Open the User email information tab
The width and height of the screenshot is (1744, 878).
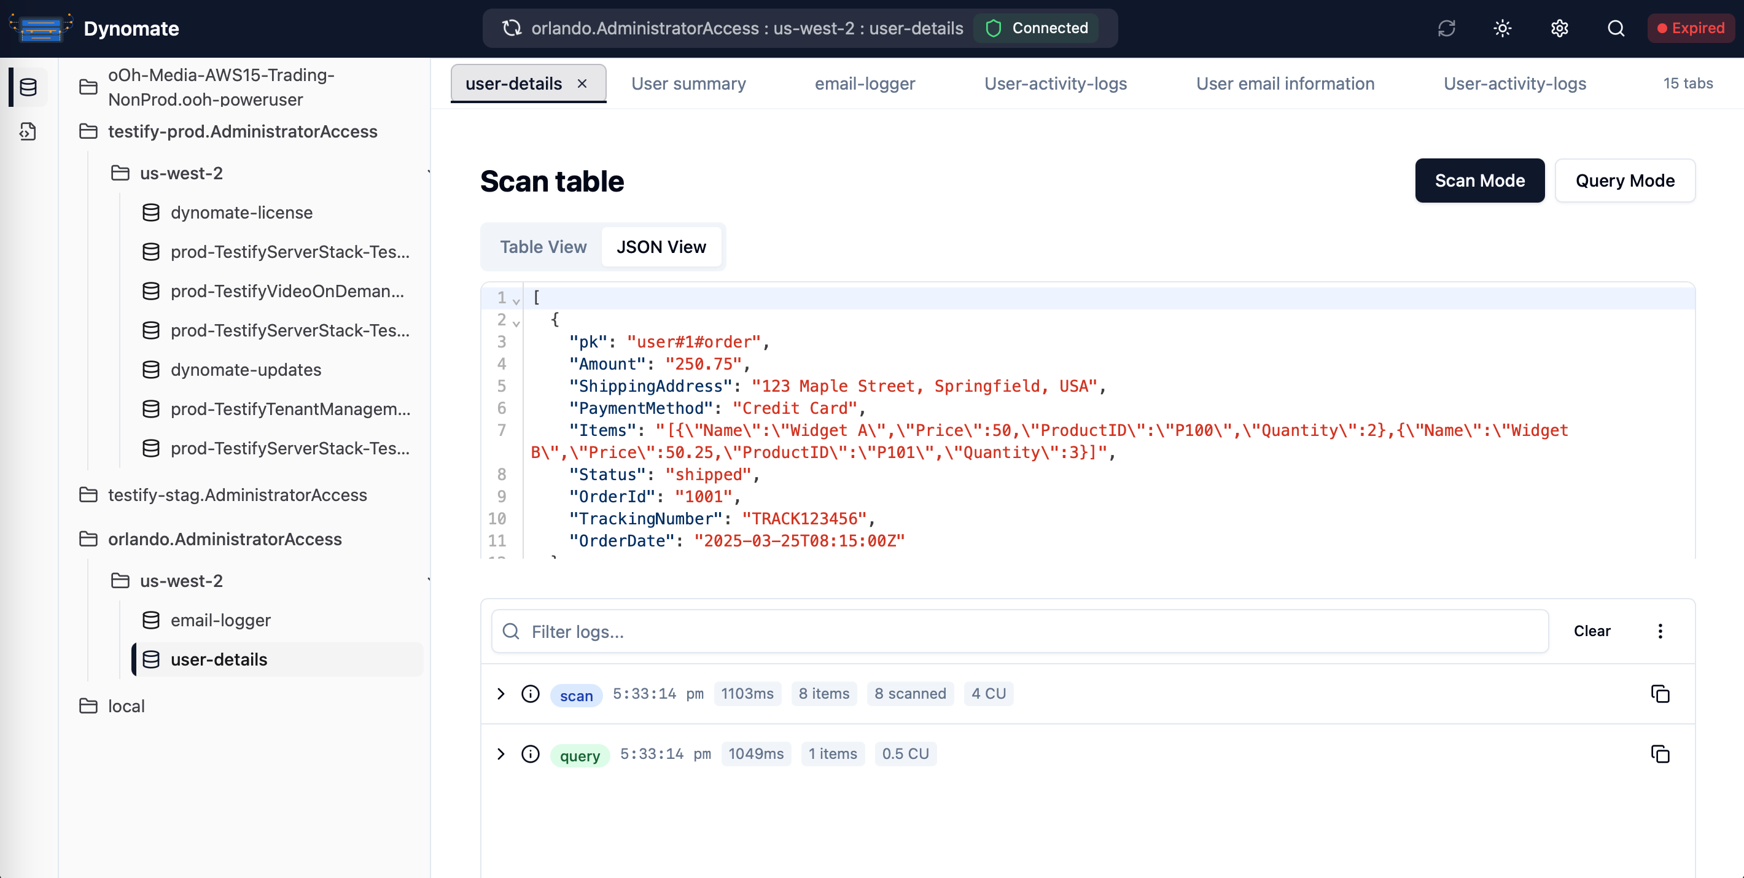tap(1285, 84)
